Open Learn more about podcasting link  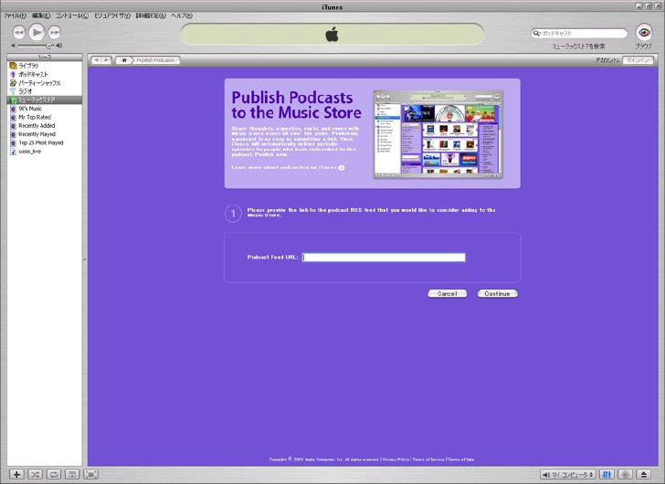tap(288, 167)
